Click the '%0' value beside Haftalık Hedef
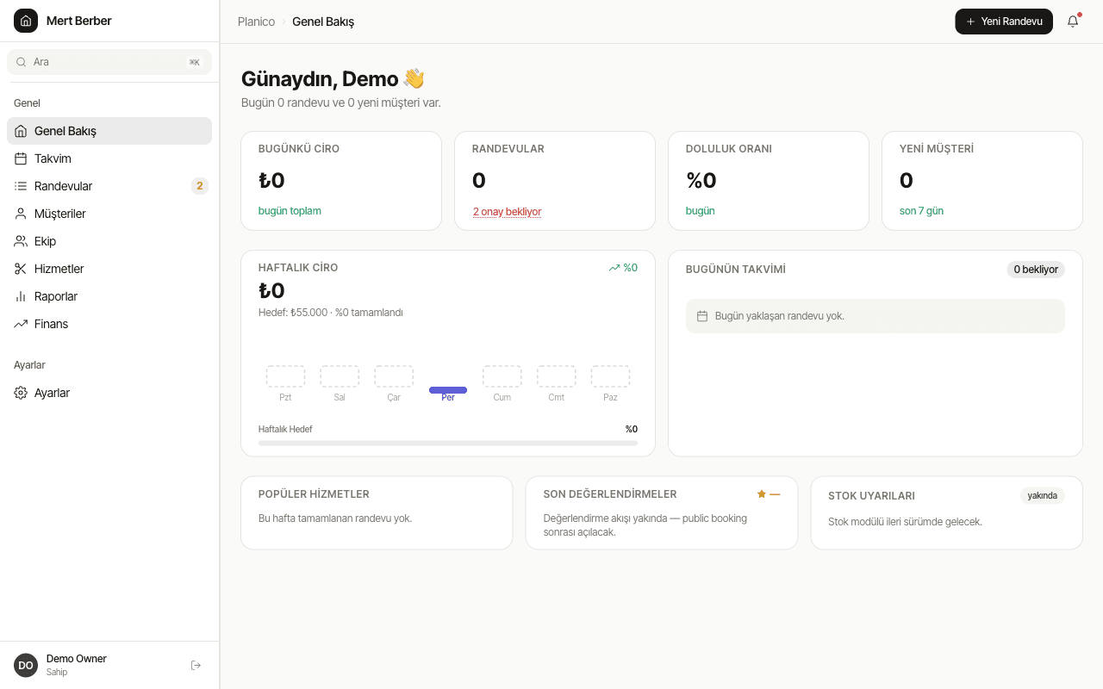Viewport: 1103px width, 689px height. 632,429
